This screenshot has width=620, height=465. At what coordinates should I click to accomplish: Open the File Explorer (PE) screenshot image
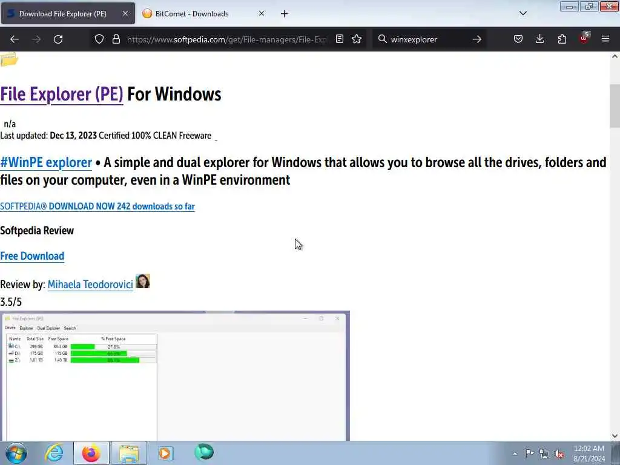pos(175,375)
